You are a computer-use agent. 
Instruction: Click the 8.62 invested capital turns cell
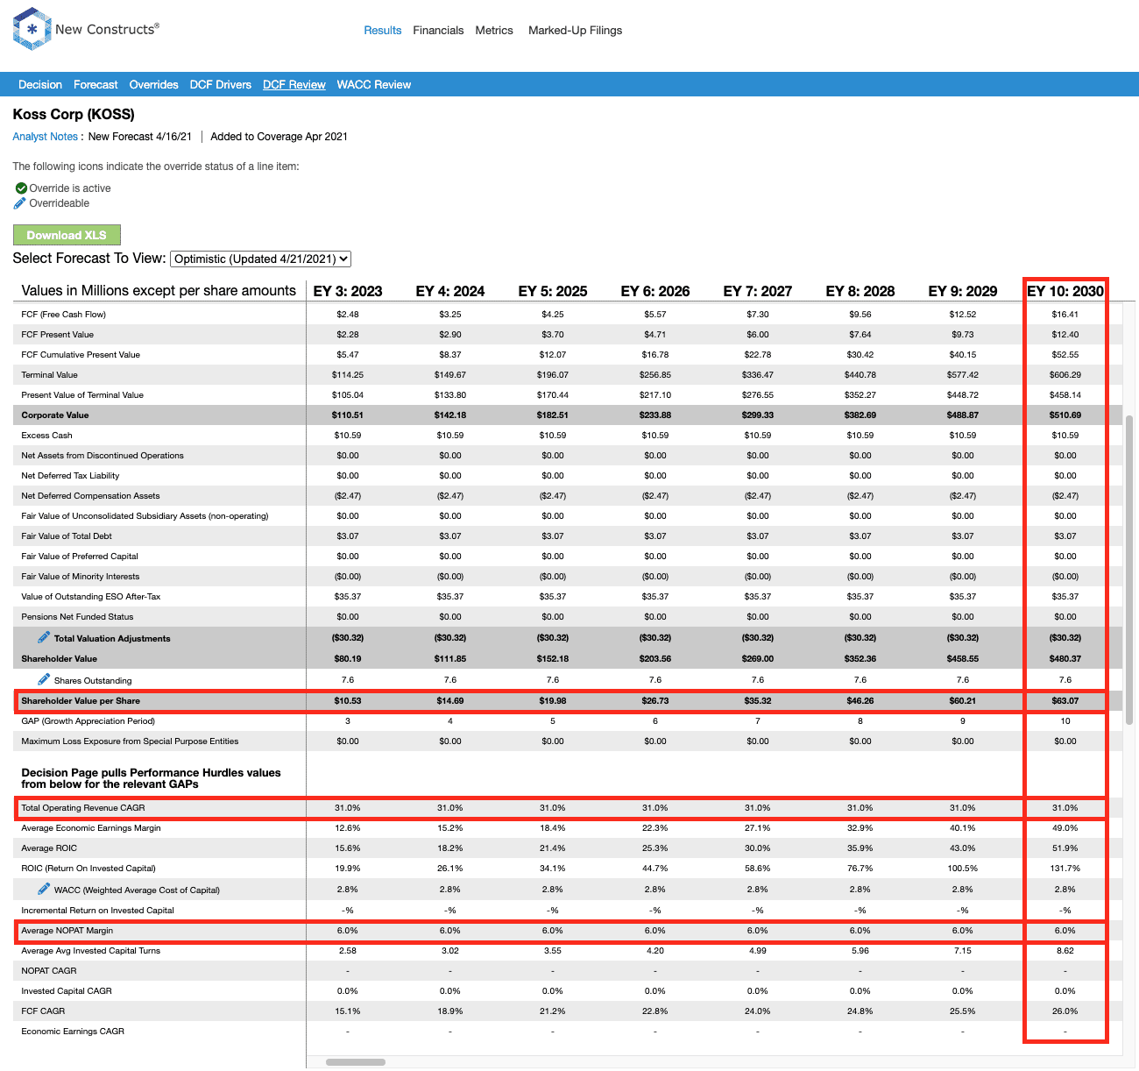(x=1065, y=951)
